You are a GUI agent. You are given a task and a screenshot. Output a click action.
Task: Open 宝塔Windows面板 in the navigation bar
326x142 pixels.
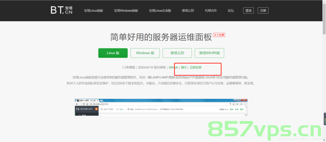pyautogui.click(x=126, y=11)
